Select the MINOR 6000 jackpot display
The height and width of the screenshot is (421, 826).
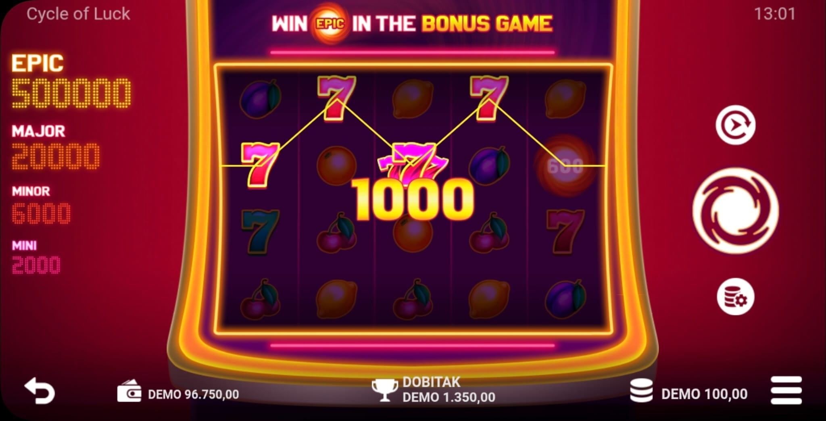click(x=41, y=205)
